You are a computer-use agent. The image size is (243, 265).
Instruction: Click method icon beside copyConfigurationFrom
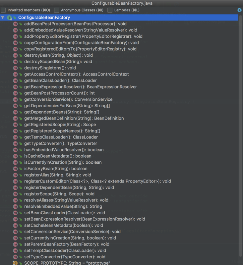[15, 43]
